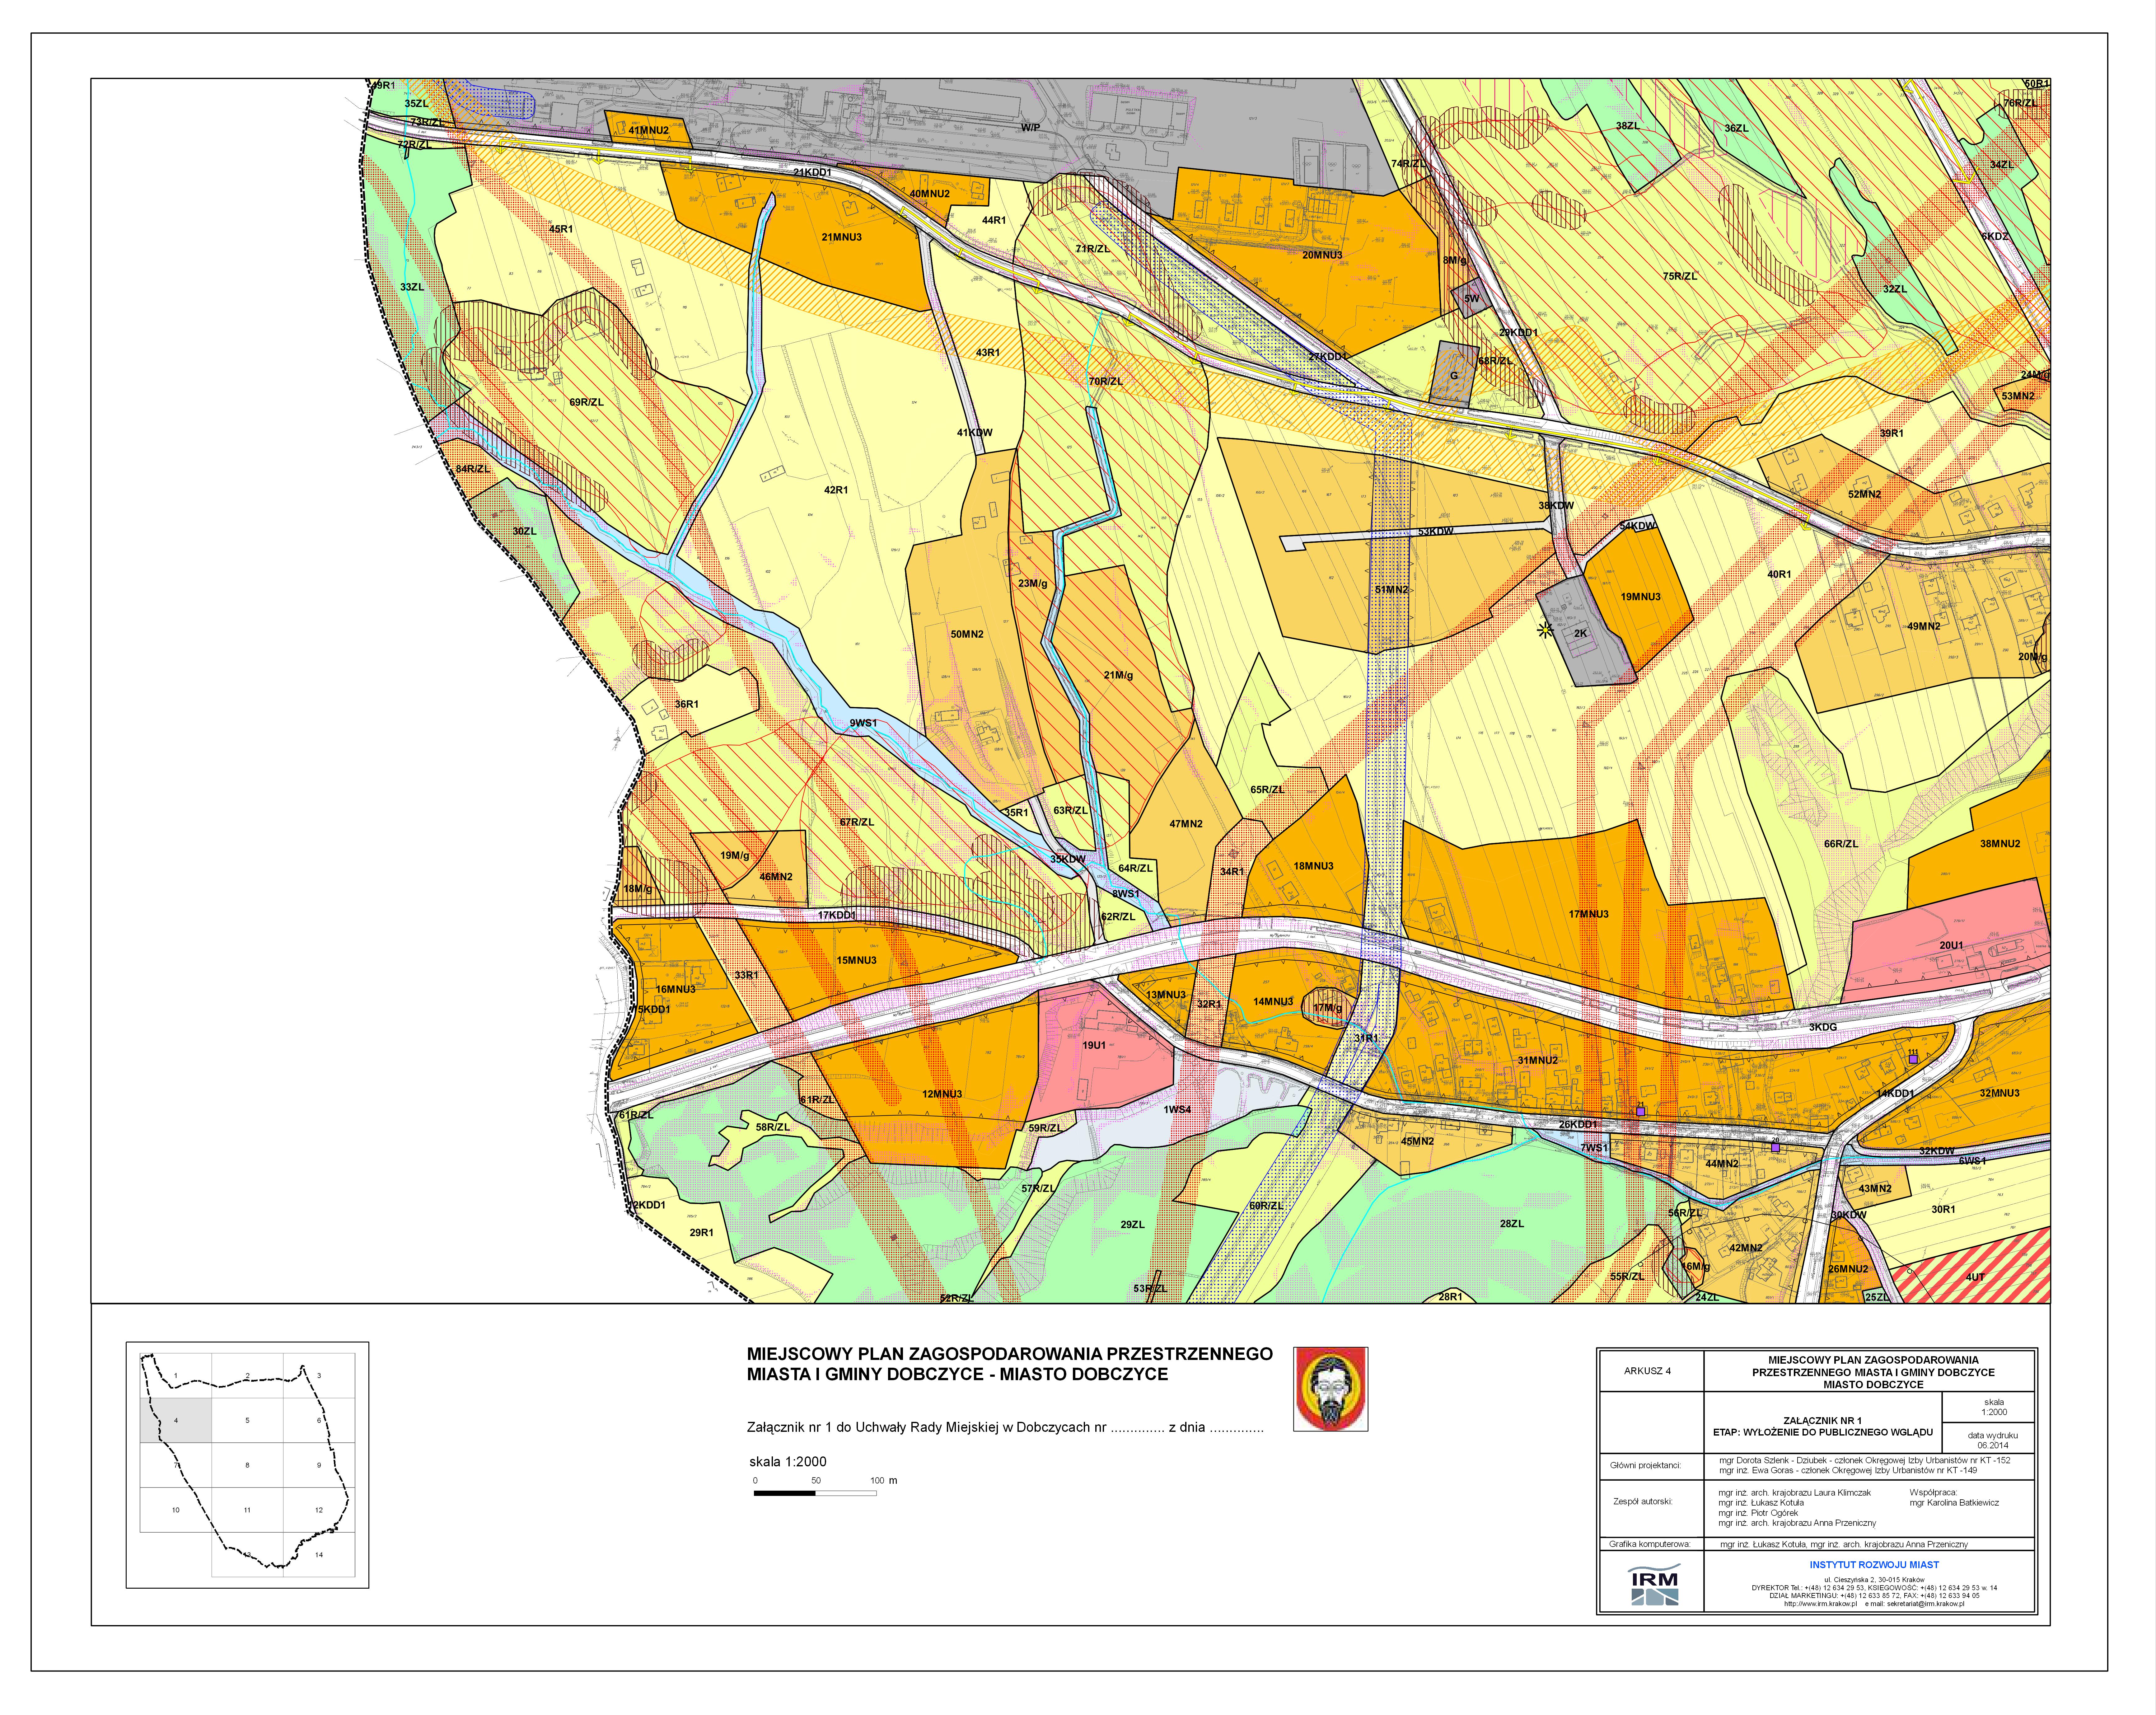Click zone label 49MN2

click(x=1923, y=626)
